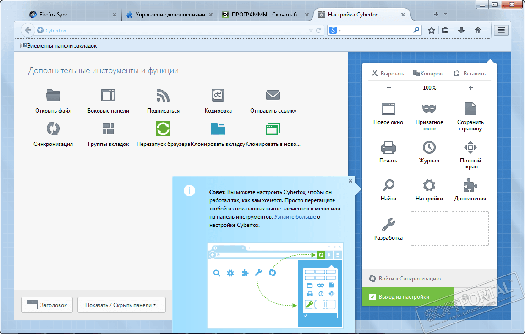The width and height of the screenshot is (525, 334).
Task: Click the Найти magnifier icon
Action: coord(388,186)
